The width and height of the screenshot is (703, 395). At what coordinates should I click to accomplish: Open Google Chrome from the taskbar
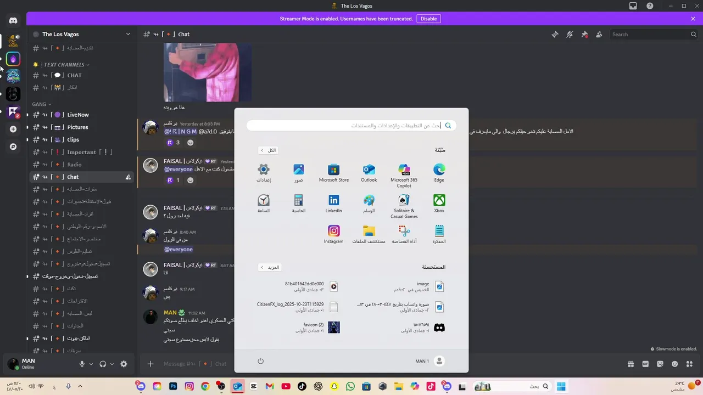205,386
